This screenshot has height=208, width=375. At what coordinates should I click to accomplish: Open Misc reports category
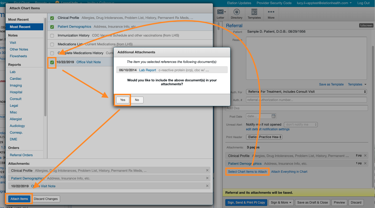[x=13, y=112]
